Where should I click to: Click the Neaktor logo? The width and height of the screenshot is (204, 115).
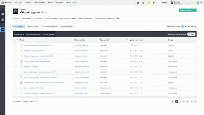(6, 3)
